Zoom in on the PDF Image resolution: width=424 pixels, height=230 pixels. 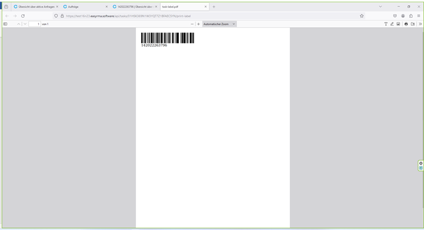(198, 24)
